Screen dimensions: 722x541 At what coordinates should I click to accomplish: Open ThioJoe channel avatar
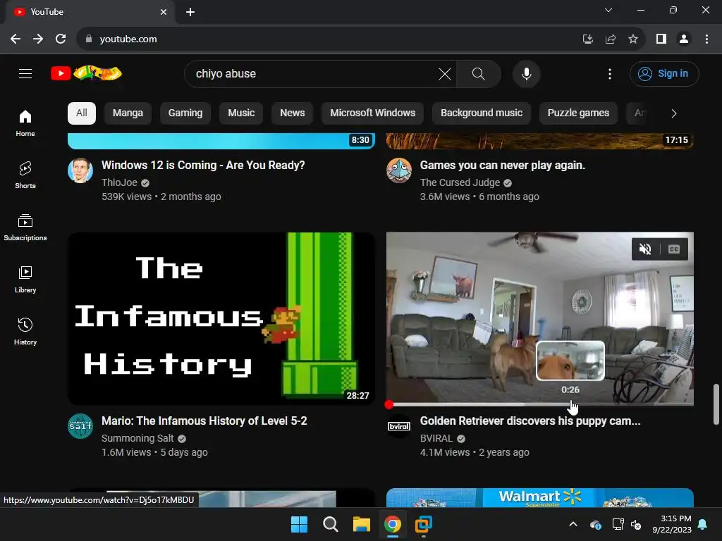80,170
